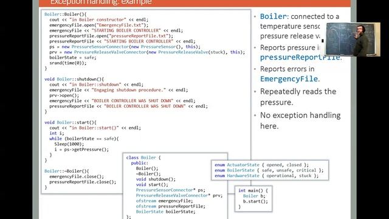389x219 pixels.
Task: Click emergencyFile << "STARTING BOILER CONTROLLER" line
Action: point(116,30)
